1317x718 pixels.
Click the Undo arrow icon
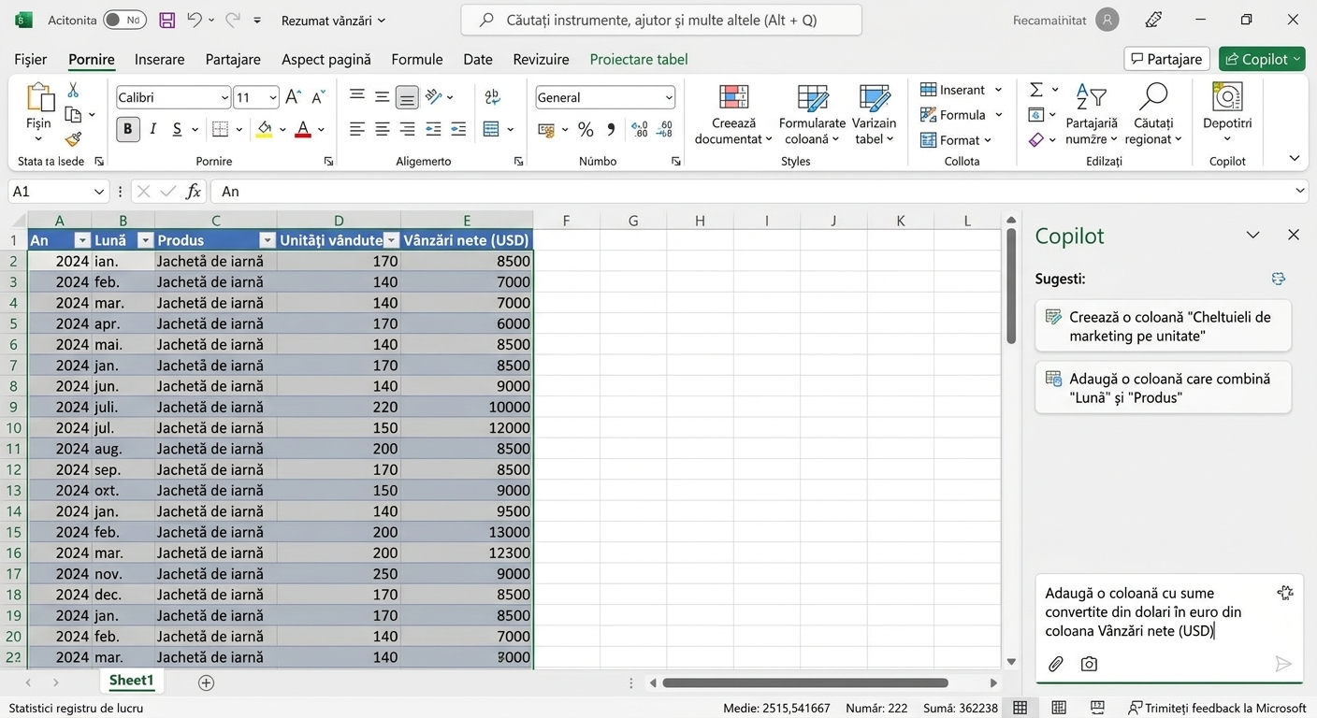[x=194, y=20]
